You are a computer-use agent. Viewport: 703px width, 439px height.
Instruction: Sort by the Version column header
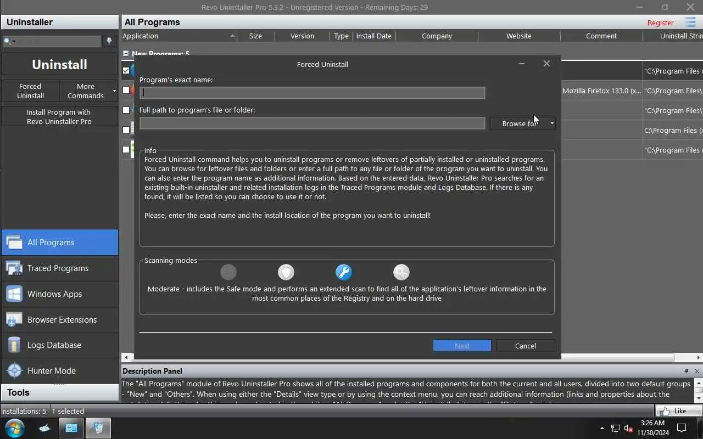click(302, 36)
